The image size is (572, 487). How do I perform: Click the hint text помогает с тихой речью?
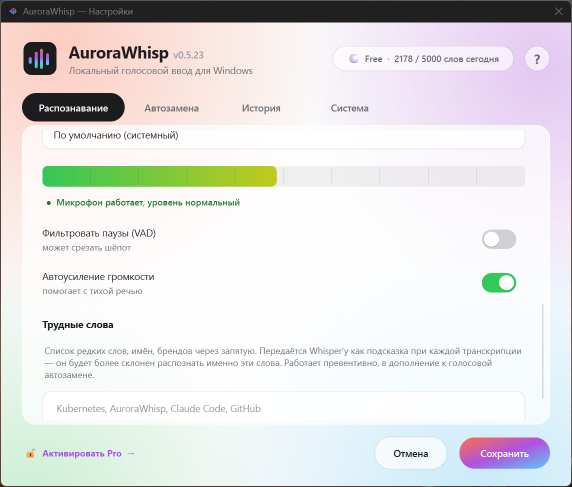tap(92, 291)
